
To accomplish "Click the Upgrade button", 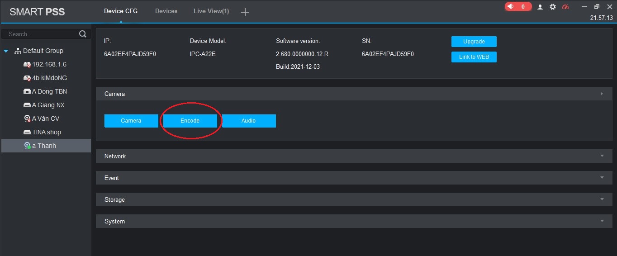I will click(x=474, y=42).
